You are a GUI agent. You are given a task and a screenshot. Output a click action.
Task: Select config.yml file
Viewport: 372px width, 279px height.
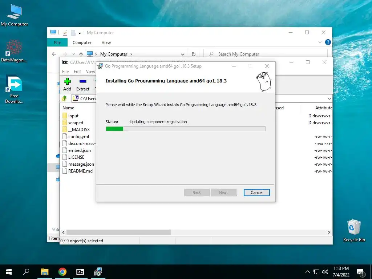tap(78, 137)
